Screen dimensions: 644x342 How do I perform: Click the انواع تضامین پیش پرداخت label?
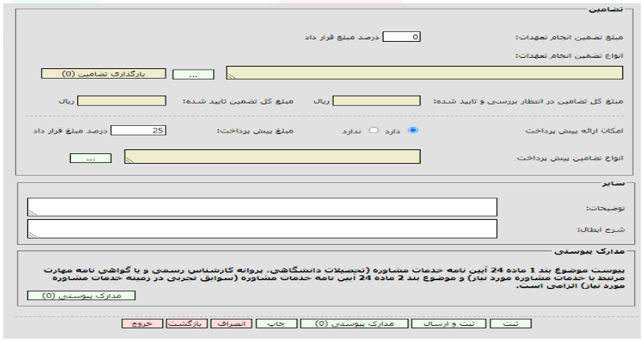coord(570,158)
